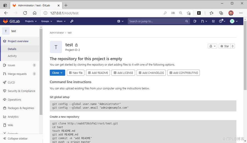
Task: Click the translate page icon
Action: (x=173, y=13)
